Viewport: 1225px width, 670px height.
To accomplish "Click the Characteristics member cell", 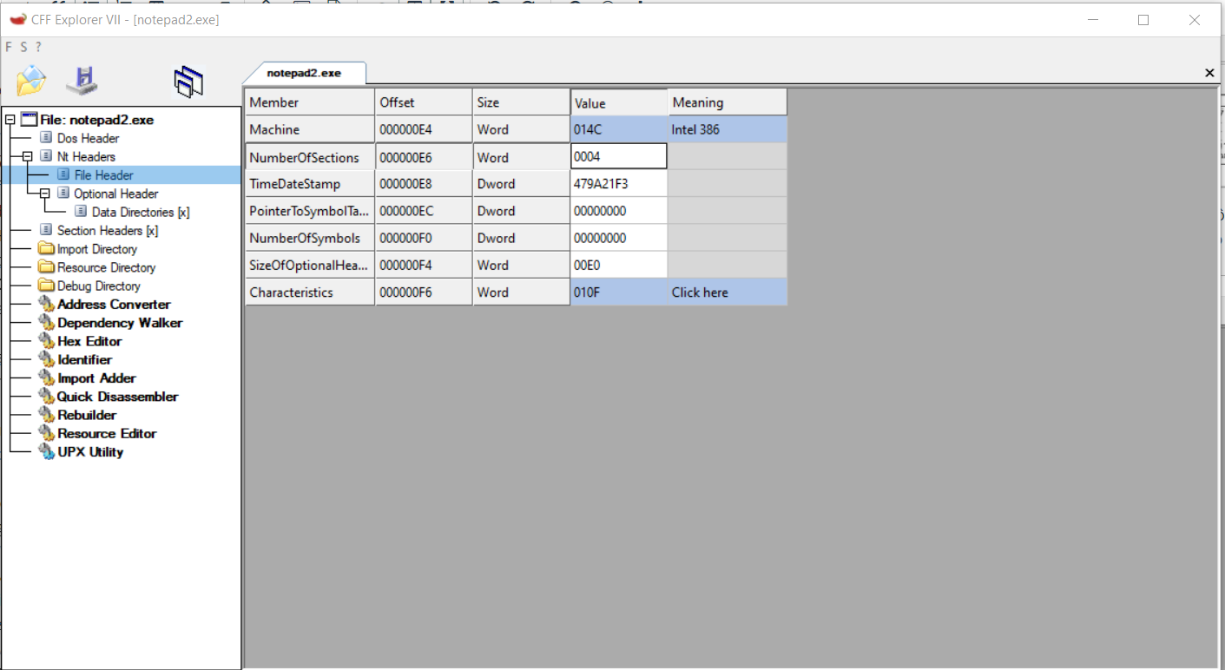I will coord(310,292).
